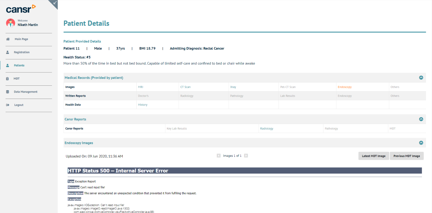Viewport: 432px width, 213px height.
Task: Go to previous endoscopy image
Action: pos(219,156)
